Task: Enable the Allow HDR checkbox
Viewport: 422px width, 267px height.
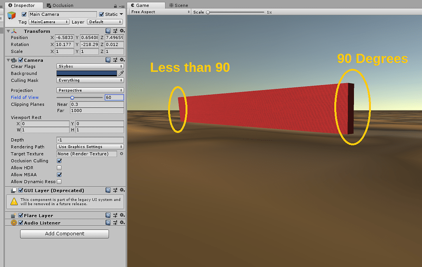Action: pos(59,168)
